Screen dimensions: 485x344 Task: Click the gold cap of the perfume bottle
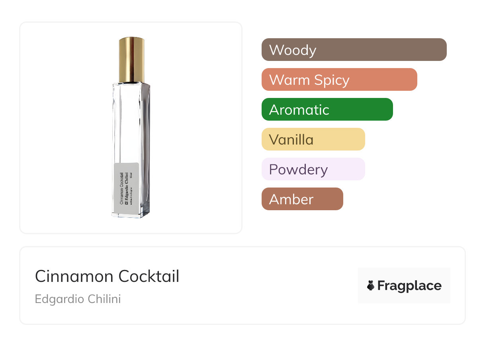point(131,60)
